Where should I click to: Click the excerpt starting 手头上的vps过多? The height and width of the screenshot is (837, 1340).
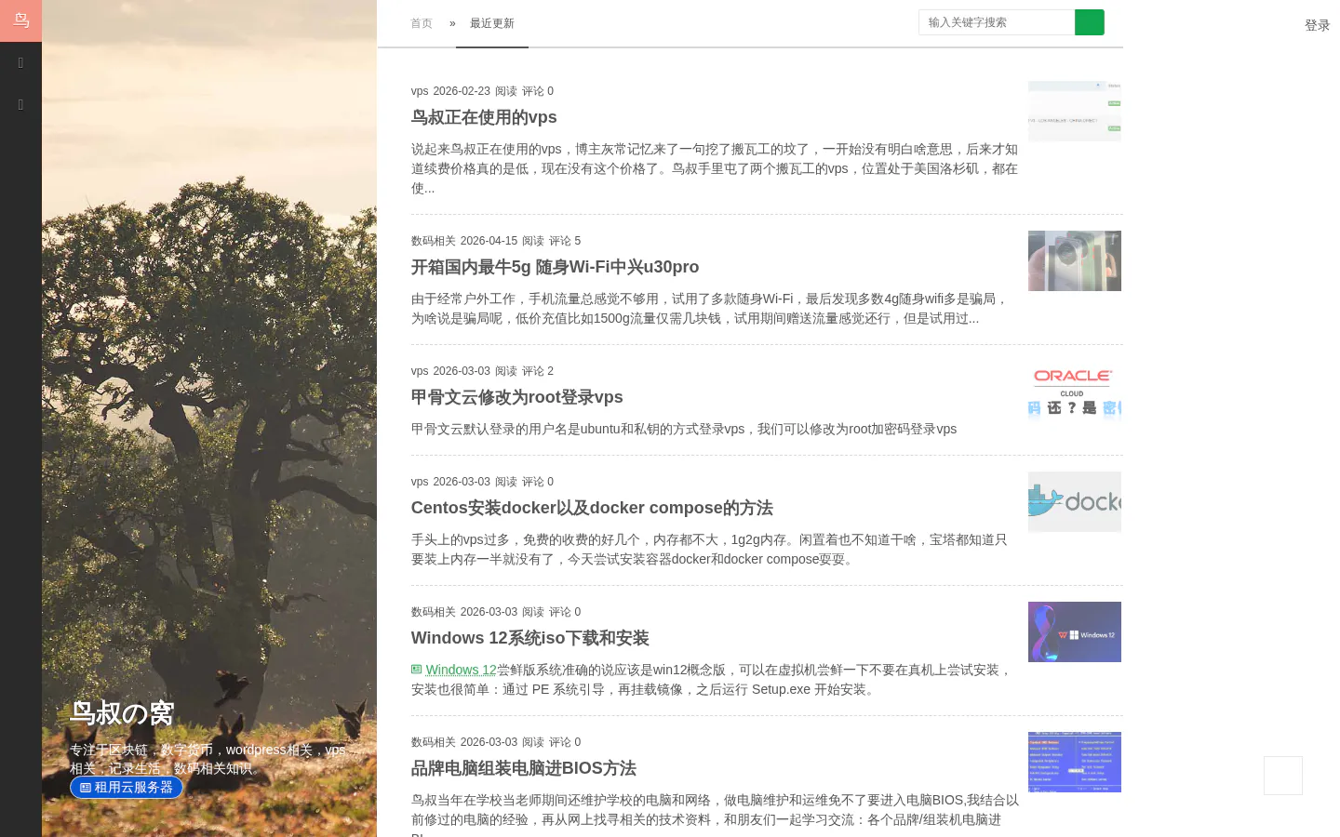tap(709, 550)
